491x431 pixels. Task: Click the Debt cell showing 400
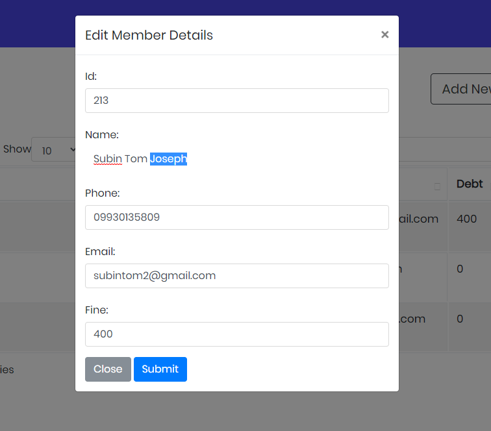click(470, 227)
